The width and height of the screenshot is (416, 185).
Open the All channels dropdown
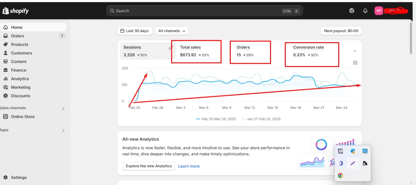pos(172,31)
